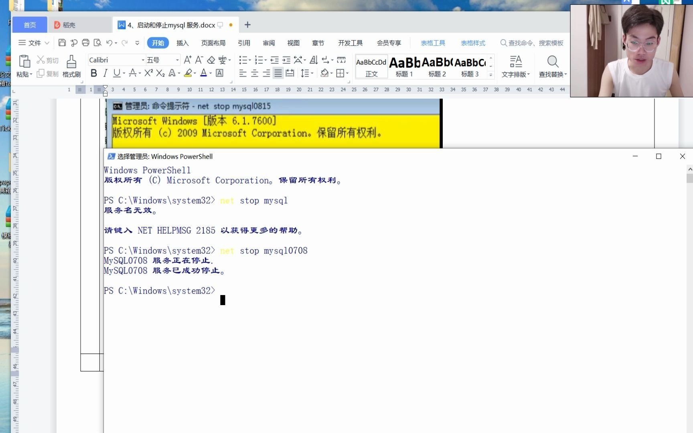This screenshot has height=433, width=693.
Task: Expand the bullet list dropdown
Action: pyautogui.click(x=250, y=60)
